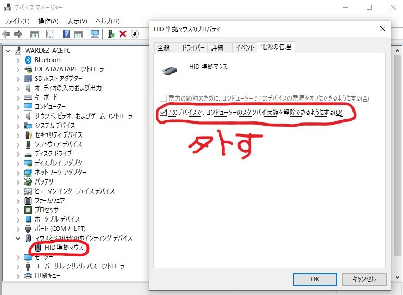Viewport: 403px width, 295px height.
Task: Expand the キーボード node
Action: coord(18,97)
